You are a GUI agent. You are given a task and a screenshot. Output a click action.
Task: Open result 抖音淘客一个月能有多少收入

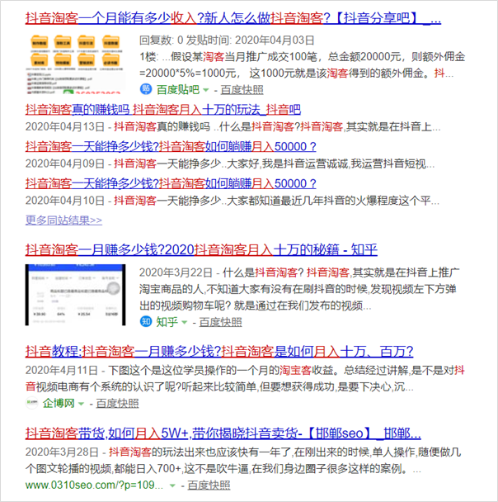pos(233,17)
